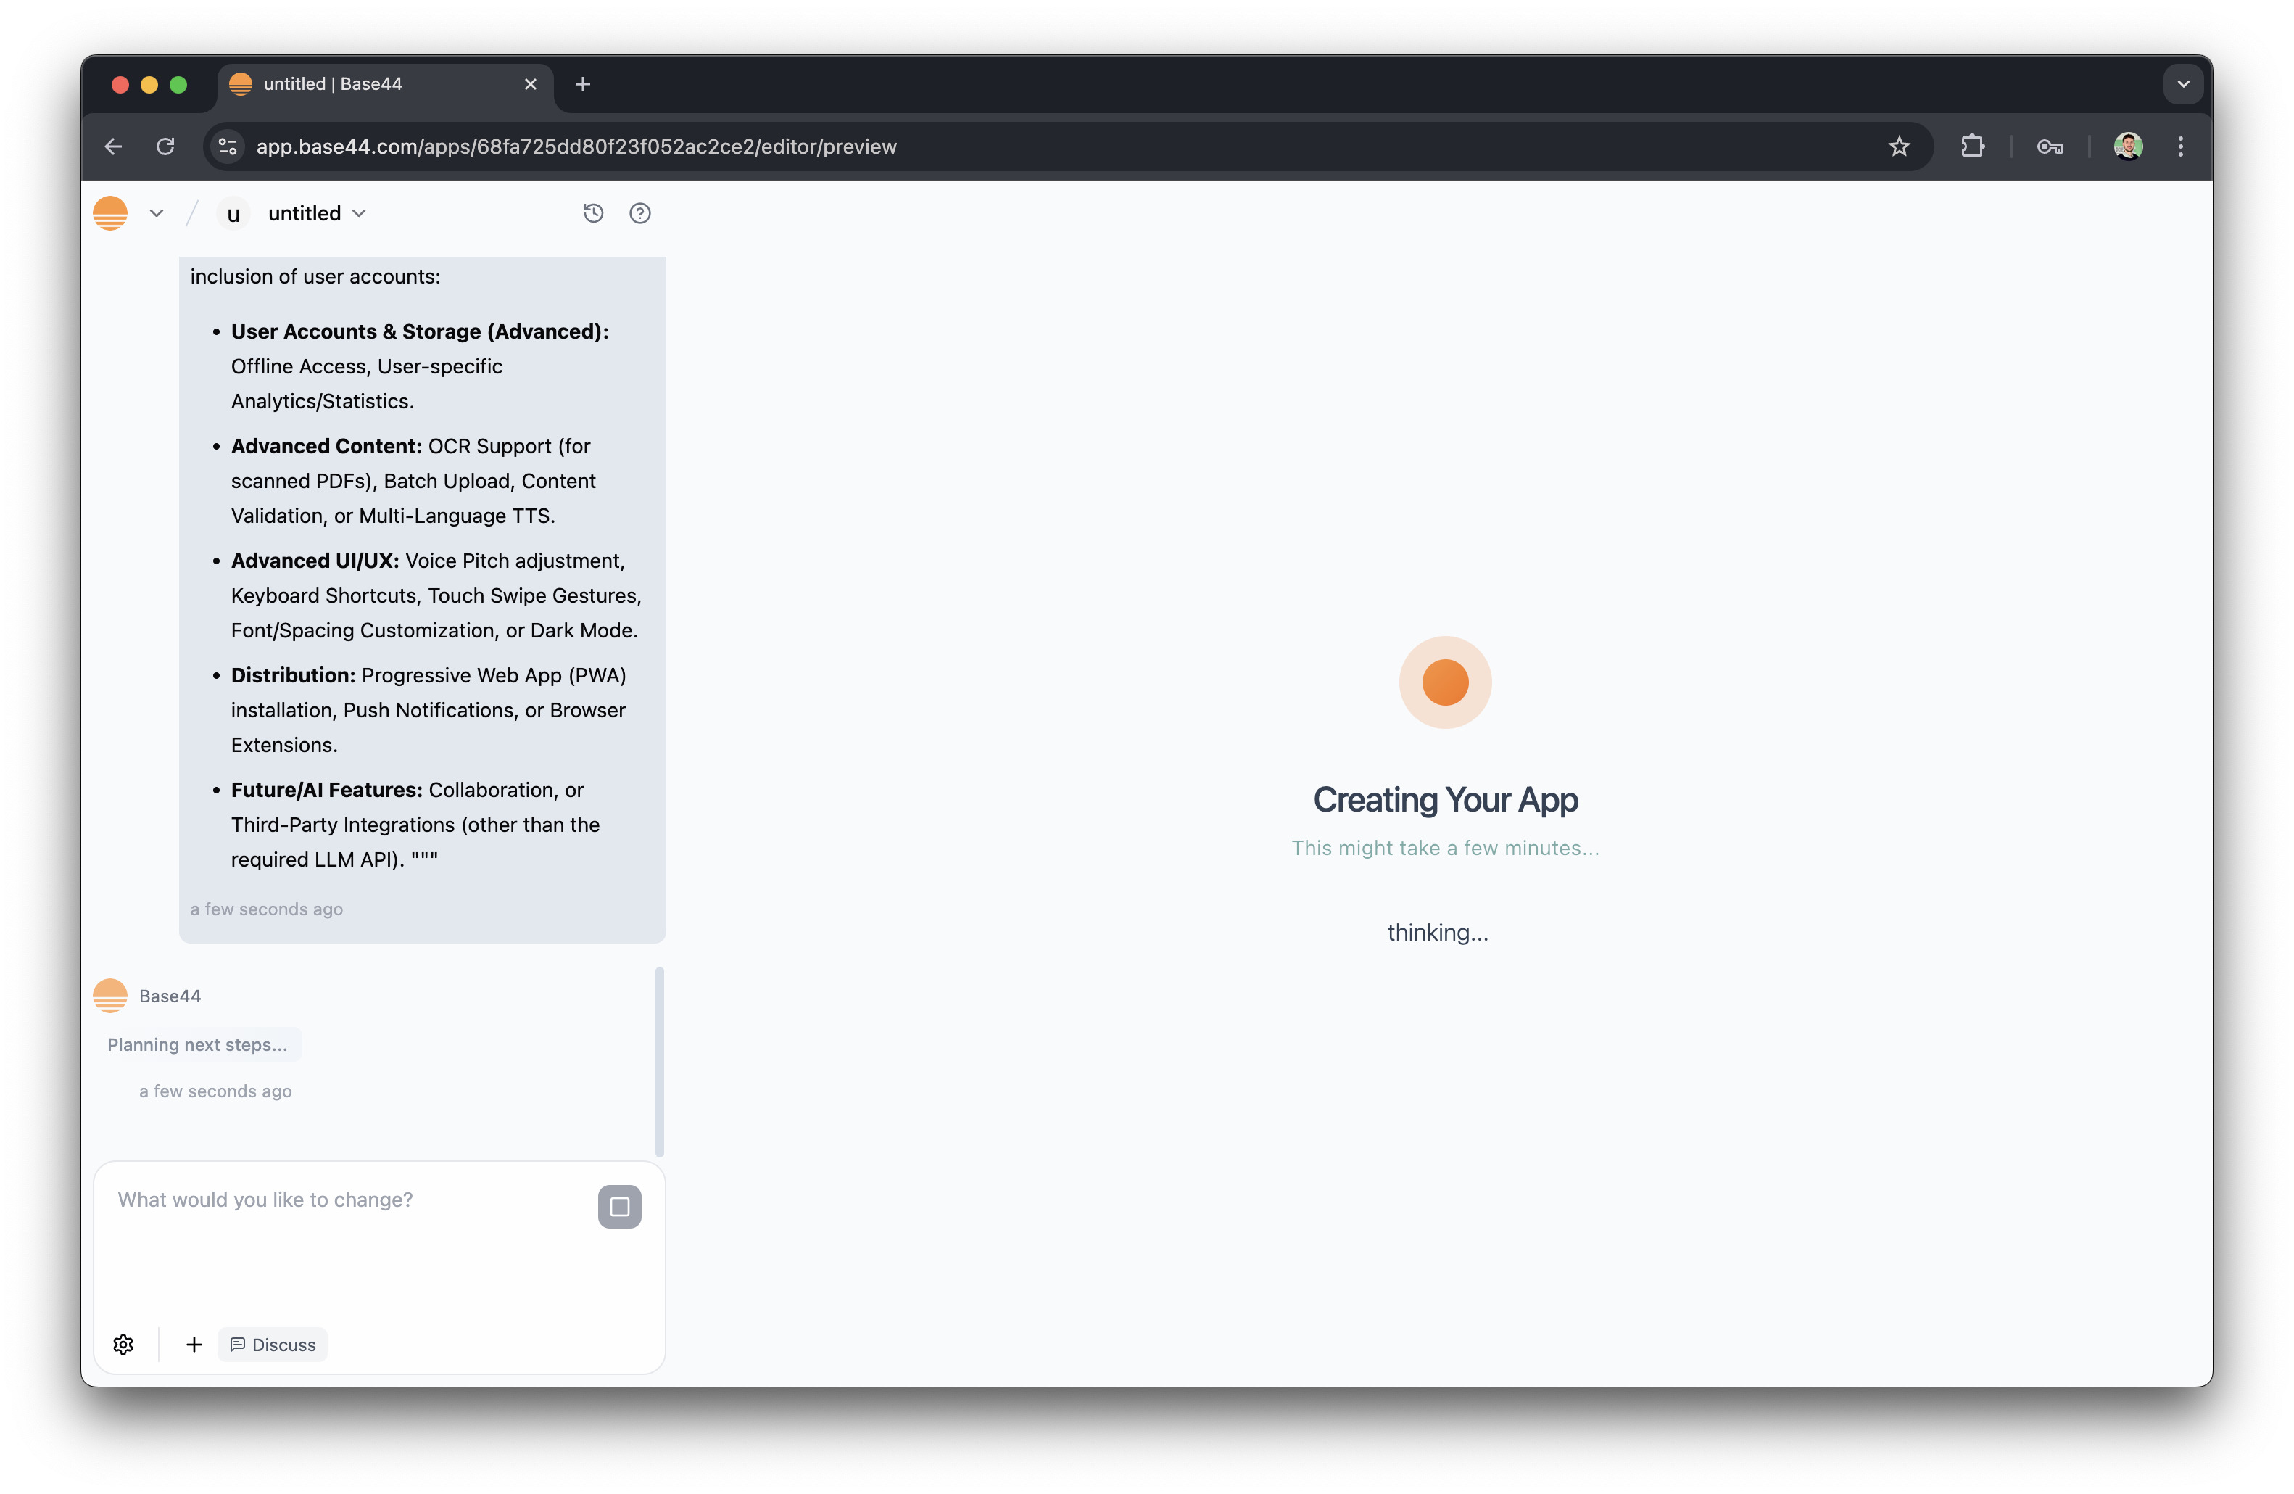2294x1494 pixels.
Task: Open browser extensions puzzle icon
Action: point(1972,146)
